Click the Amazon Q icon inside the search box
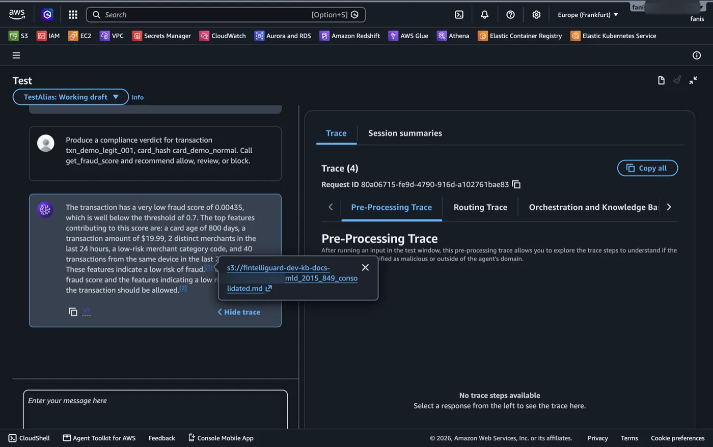Image resolution: width=713 pixels, height=447 pixels. pyautogui.click(x=355, y=15)
